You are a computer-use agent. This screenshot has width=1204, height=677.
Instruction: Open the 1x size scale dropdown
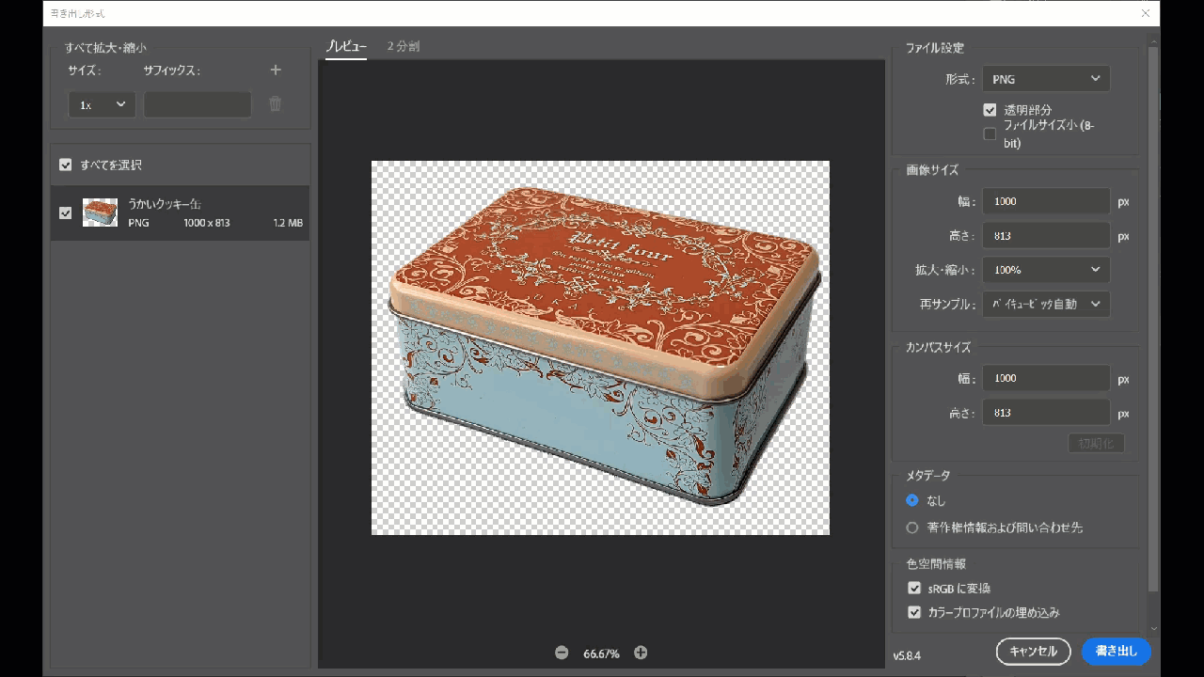(102, 104)
